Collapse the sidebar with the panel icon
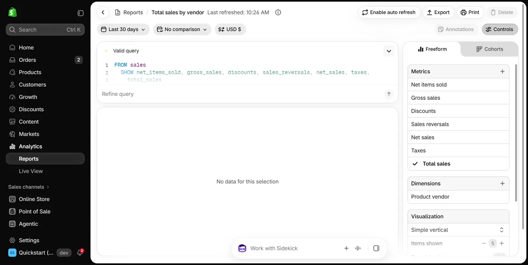The width and height of the screenshot is (528, 265). pyautogui.click(x=81, y=13)
